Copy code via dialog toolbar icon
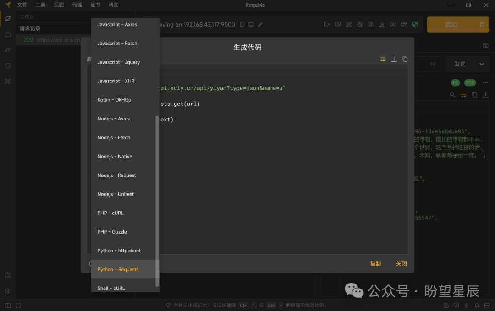This screenshot has height=311, width=495. click(x=405, y=59)
